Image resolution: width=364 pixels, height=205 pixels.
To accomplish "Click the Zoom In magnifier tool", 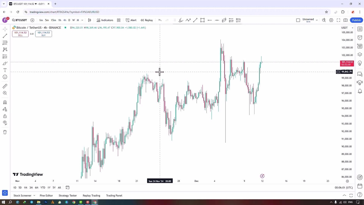I will [x=5, y=93].
